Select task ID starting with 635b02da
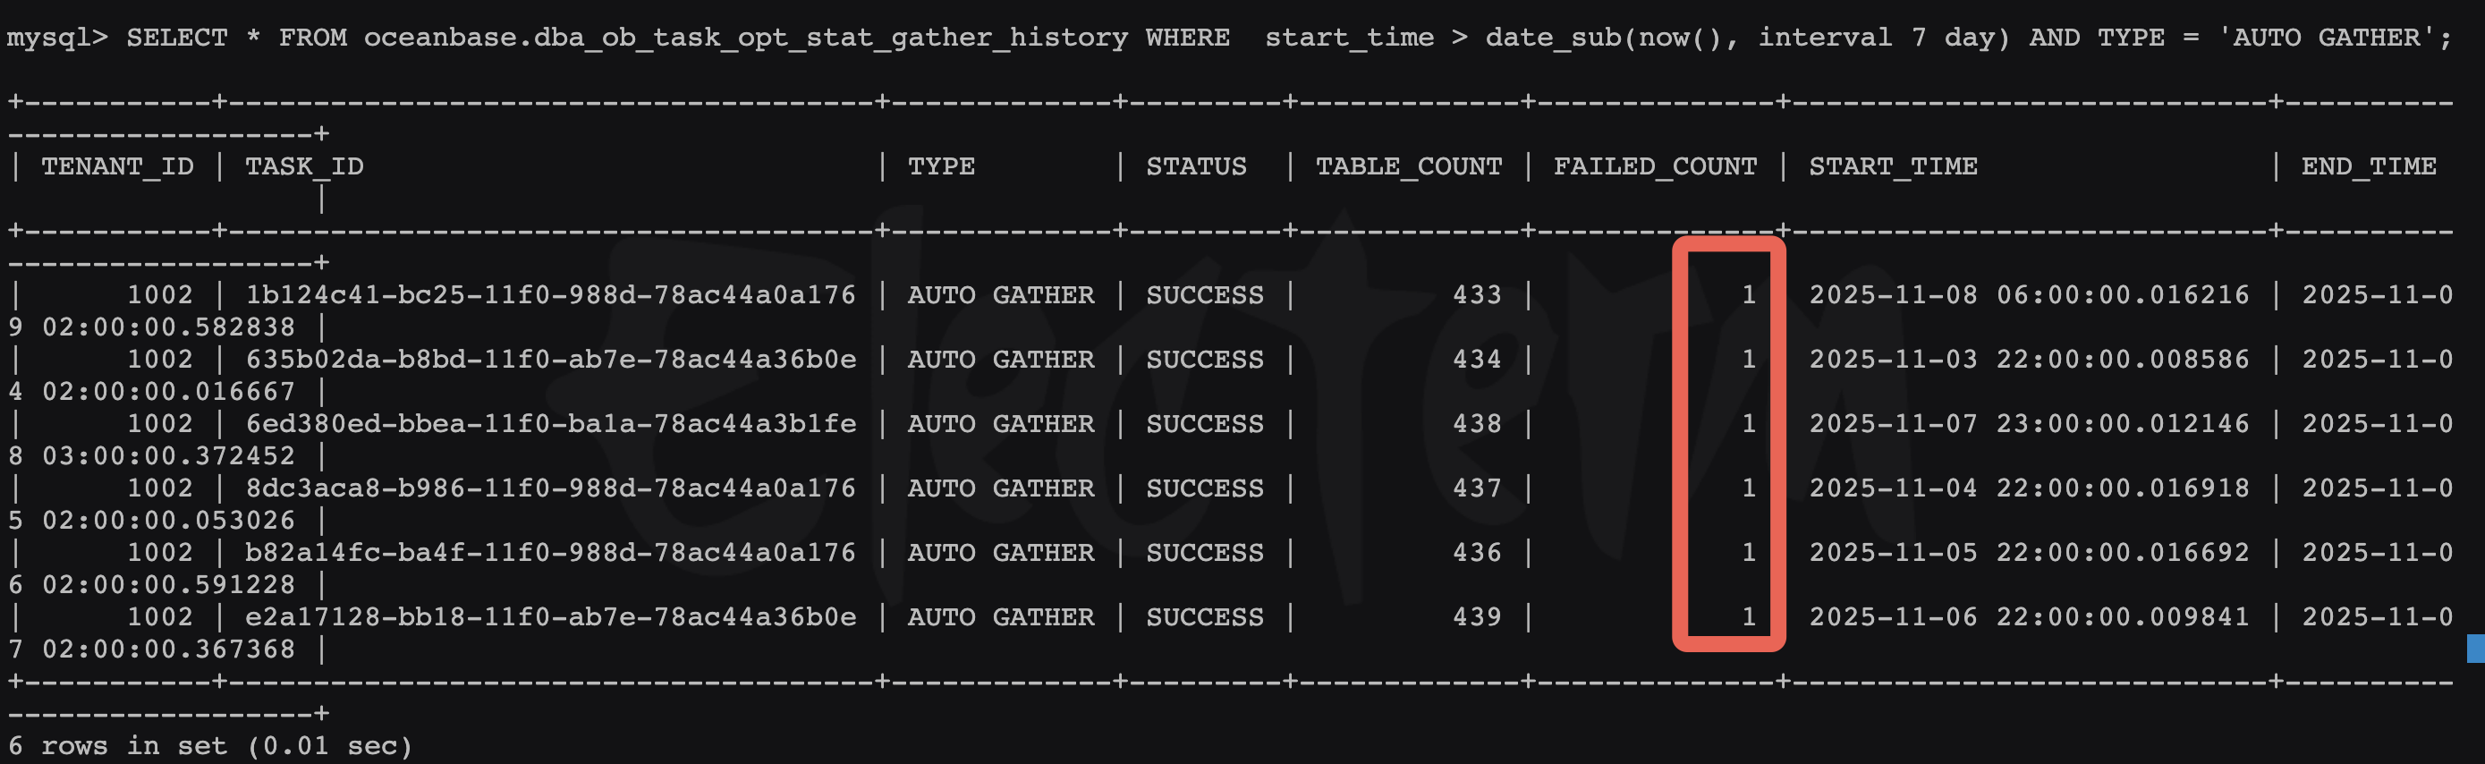 (550, 360)
